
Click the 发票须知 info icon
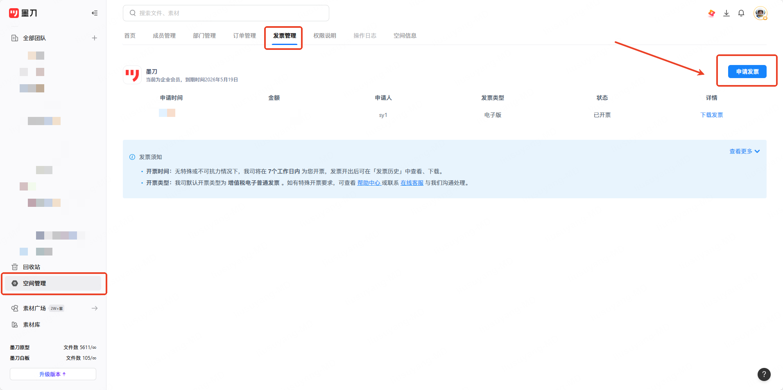(132, 157)
